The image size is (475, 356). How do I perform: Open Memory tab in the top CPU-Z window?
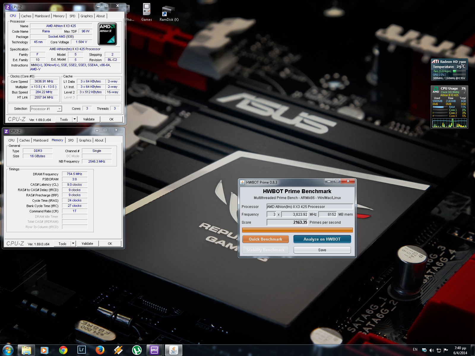coord(59,16)
